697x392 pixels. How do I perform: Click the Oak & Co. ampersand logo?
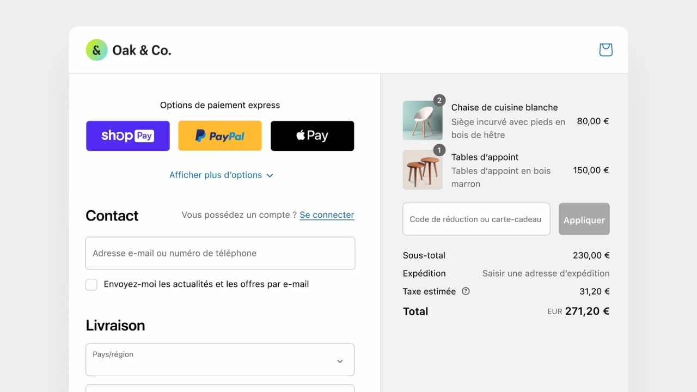pyautogui.click(x=96, y=50)
